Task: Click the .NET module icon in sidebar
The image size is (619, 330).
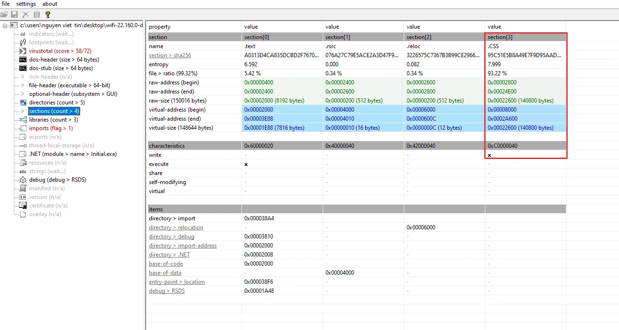Action: (x=23, y=154)
